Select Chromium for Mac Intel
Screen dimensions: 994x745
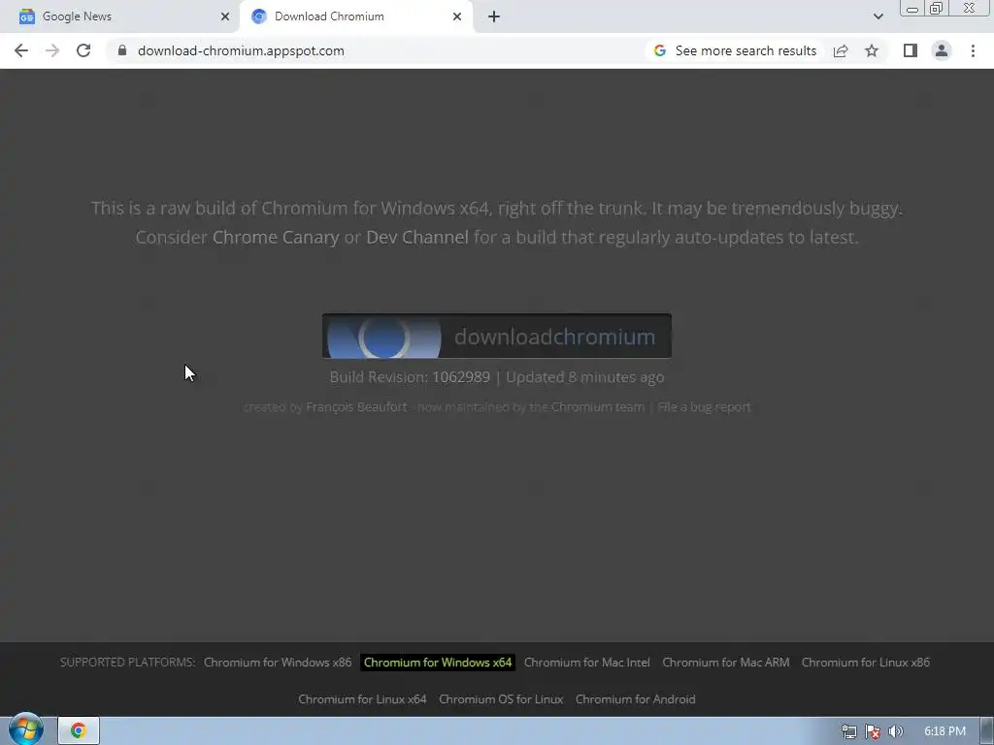coord(587,662)
